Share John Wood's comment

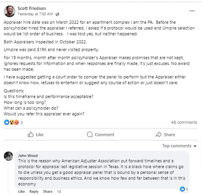click(47, 191)
